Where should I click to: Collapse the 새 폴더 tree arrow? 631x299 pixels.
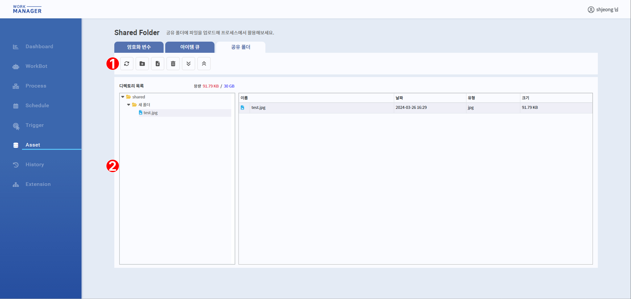(x=129, y=105)
